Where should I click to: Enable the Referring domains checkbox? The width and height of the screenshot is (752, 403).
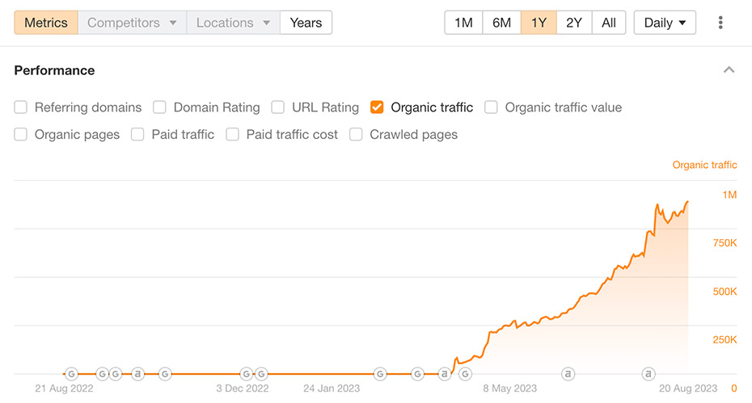21,107
